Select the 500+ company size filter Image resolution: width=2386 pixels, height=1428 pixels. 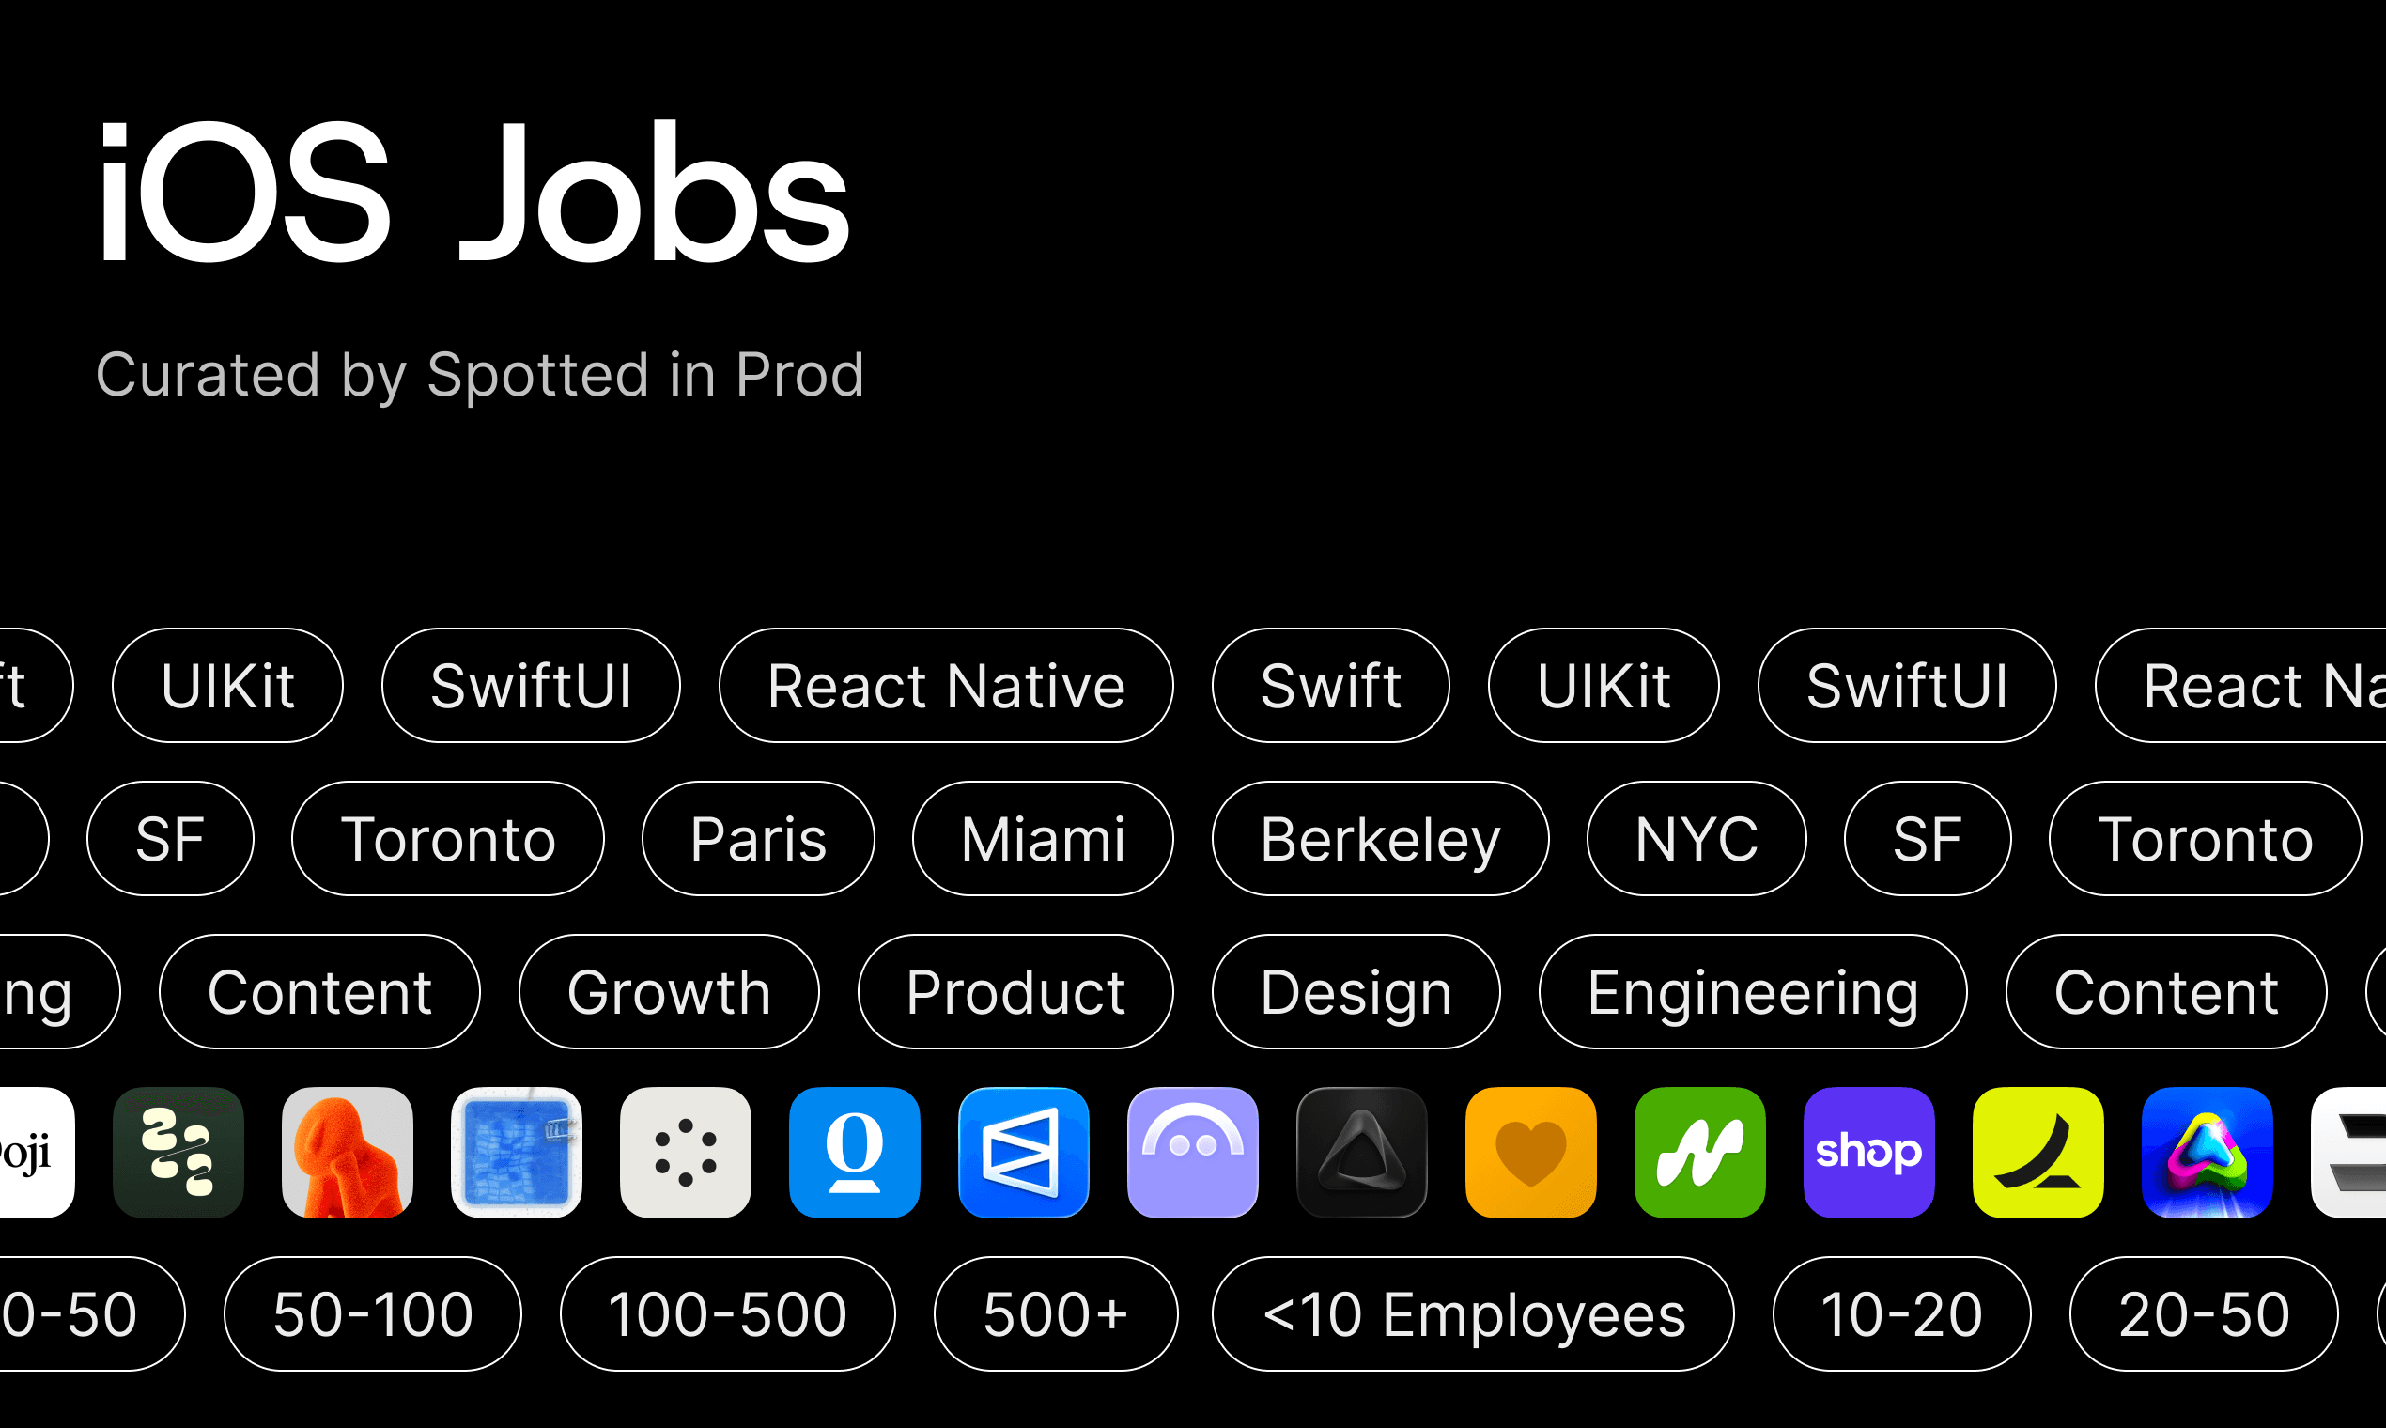point(1056,1314)
